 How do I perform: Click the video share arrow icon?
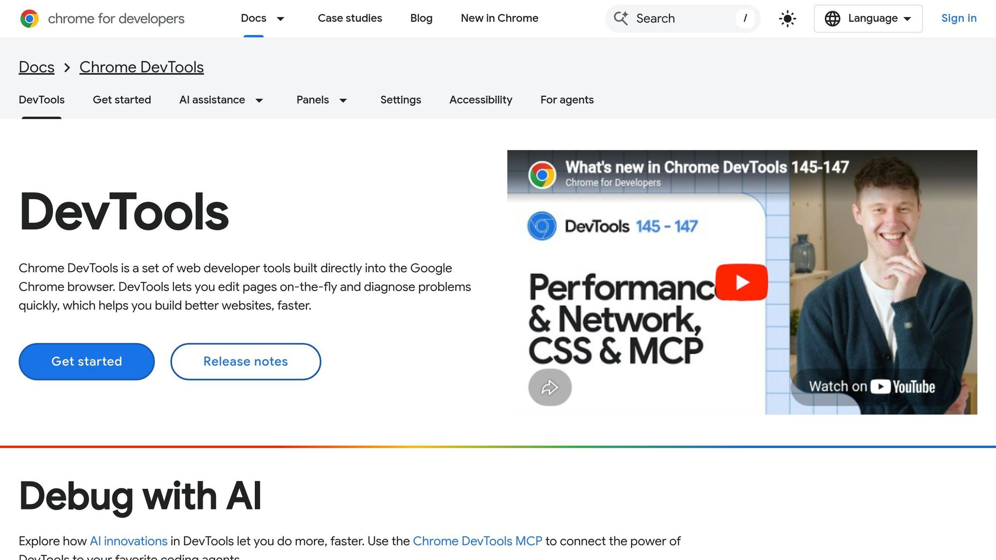(550, 387)
